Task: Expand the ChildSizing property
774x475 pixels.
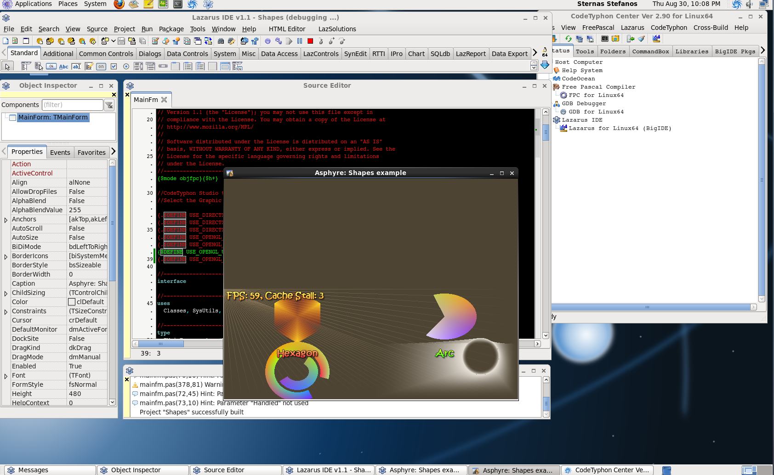Action: (6, 294)
